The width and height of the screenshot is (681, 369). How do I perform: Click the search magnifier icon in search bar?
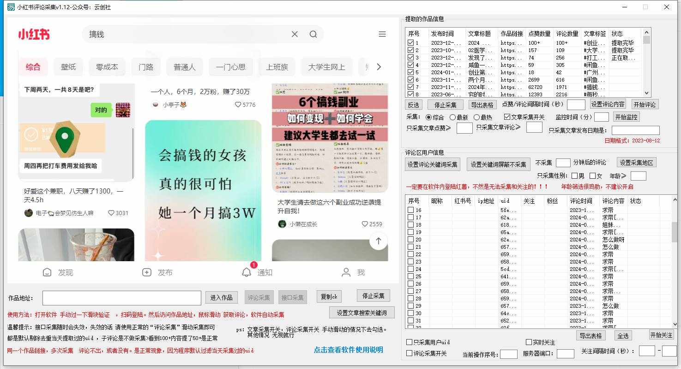tap(313, 34)
